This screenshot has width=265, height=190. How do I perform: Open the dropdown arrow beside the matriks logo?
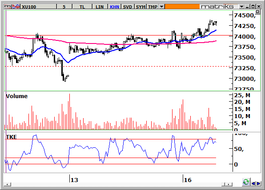tap(242, 7)
